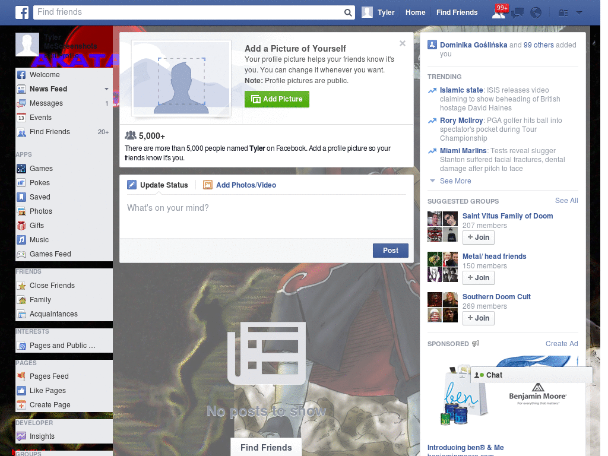608x456 pixels.
Task: Click the green Add Picture button
Action: [x=277, y=99]
